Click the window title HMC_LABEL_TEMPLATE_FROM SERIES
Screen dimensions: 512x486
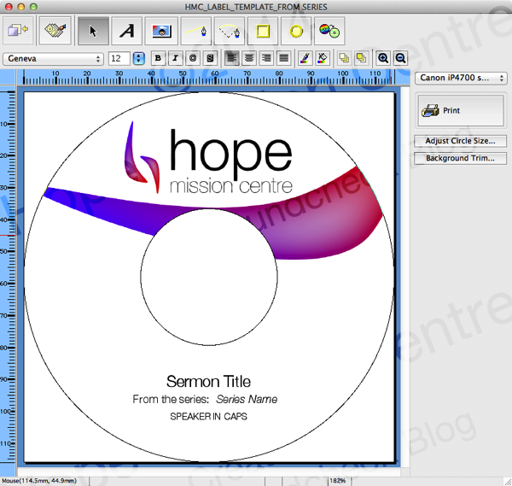(x=256, y=7)
